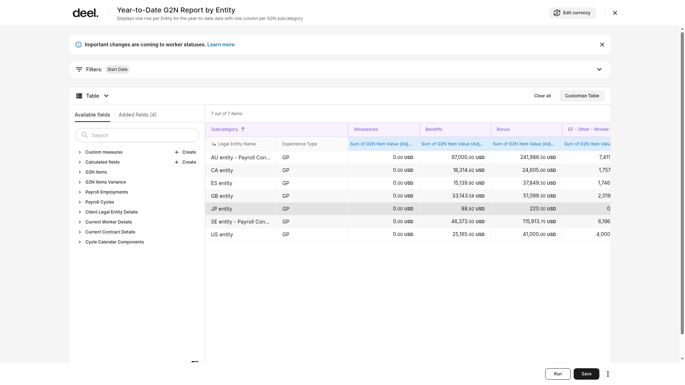Switch to the Added fields (4) tab
685x385 pixels.
pyautogui.click(x=138, y=115)
